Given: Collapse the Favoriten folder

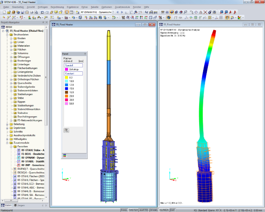Looking at the screenshot, I should point(11,146).
